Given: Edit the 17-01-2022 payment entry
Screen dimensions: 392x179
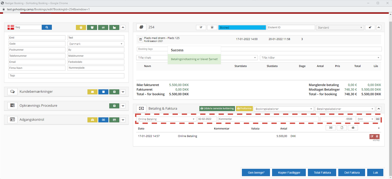Looking at the screenshot, I should tap(372, 136).
